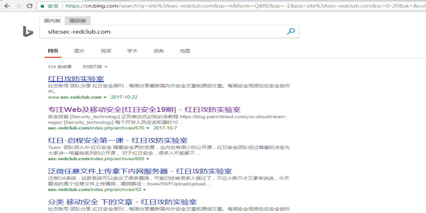Open the 学术 results tab

pos(132,51)
